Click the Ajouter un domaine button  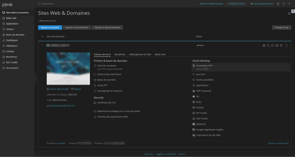pos(50,28)
